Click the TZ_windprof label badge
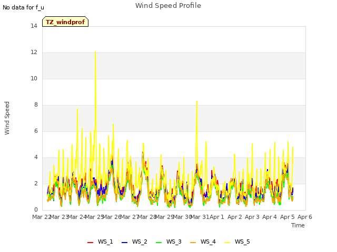Image resolution: width=337 pixels, height=252 pixels. (x=65, y=22)
